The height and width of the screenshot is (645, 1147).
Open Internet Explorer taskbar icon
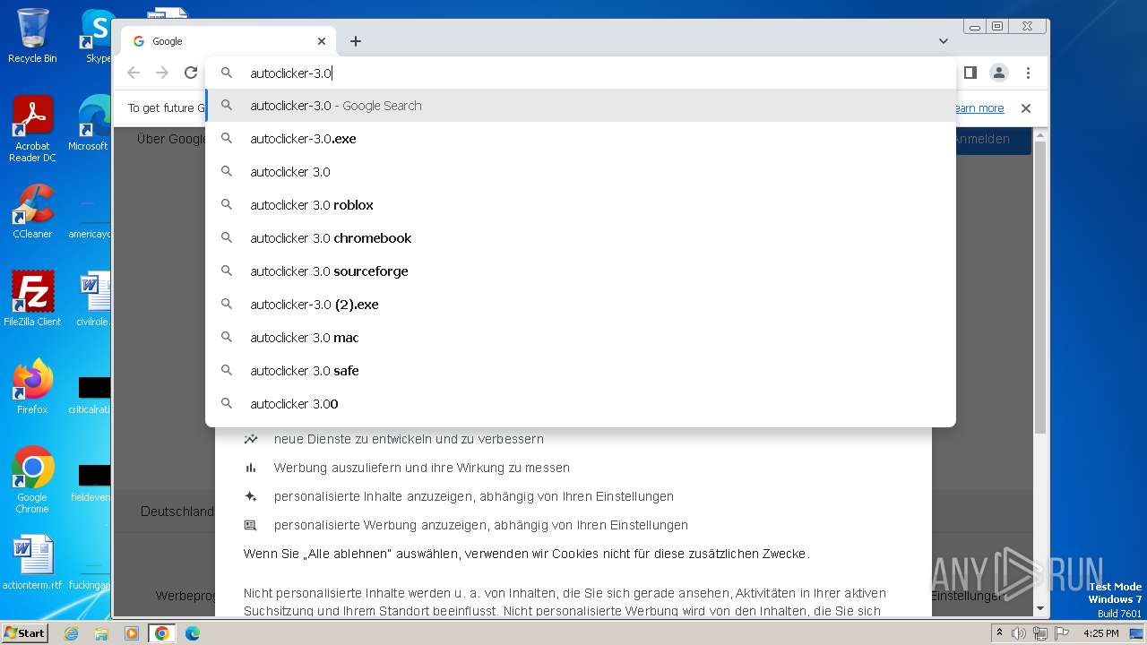click(71, 633)
